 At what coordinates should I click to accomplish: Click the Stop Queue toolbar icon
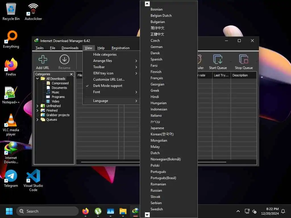[x=244, y=62]
